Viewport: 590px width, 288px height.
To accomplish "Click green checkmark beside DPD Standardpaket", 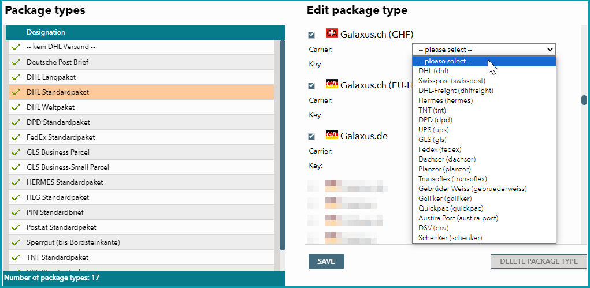I will click(16, 122).
